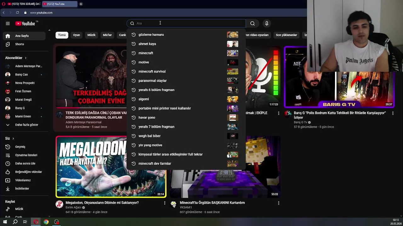Choose search suggestion algomi

tap(186, 99)
